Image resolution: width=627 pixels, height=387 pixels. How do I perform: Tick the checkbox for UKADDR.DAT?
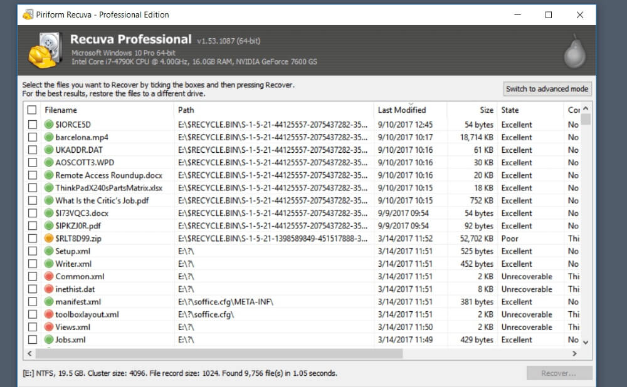[32, 150]
